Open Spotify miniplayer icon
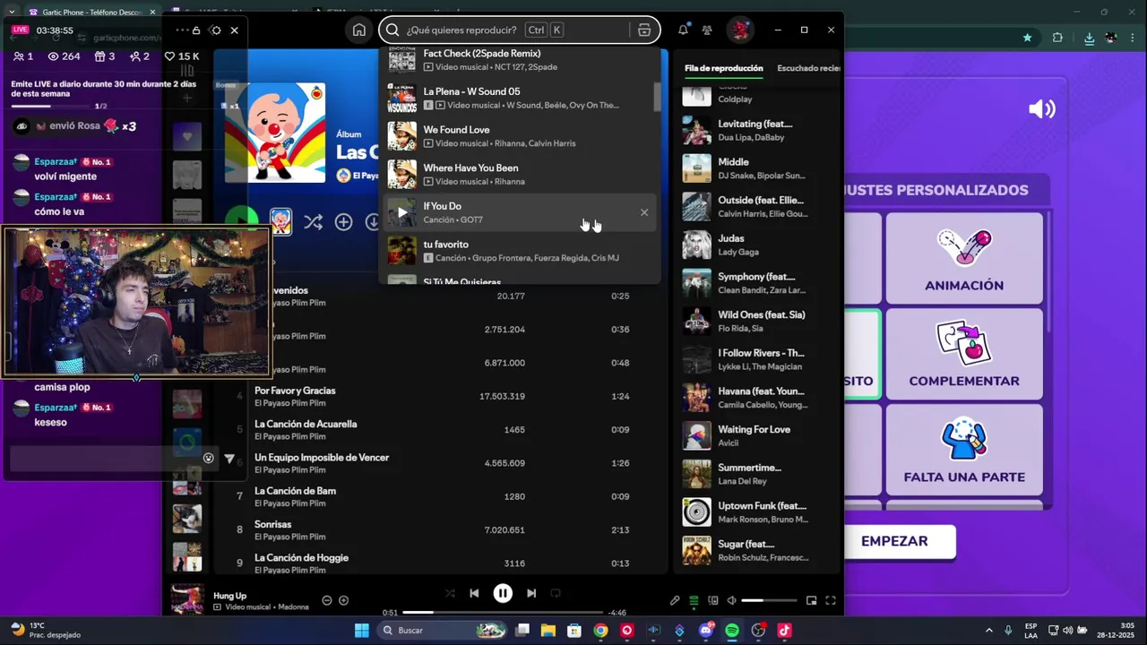Image resolution: width=1147 pixels, height=645 pixels. (x=811, y=600)
